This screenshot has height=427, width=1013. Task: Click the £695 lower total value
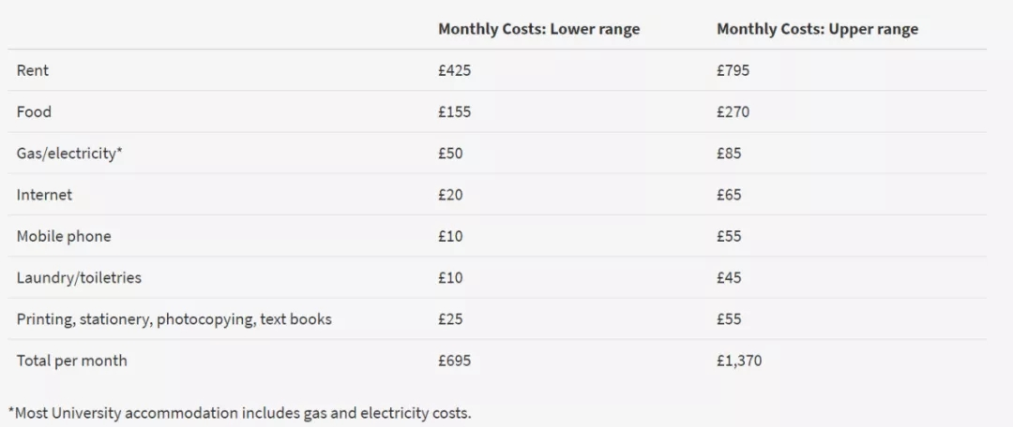point(454,361)
